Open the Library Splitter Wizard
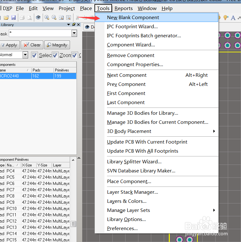 pyautogui.click(x=157, y=161)
